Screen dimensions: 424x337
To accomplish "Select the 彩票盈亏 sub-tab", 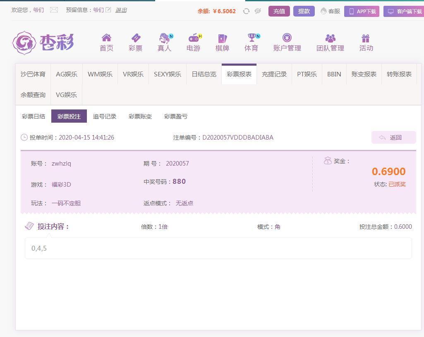I will pos(176,116).
